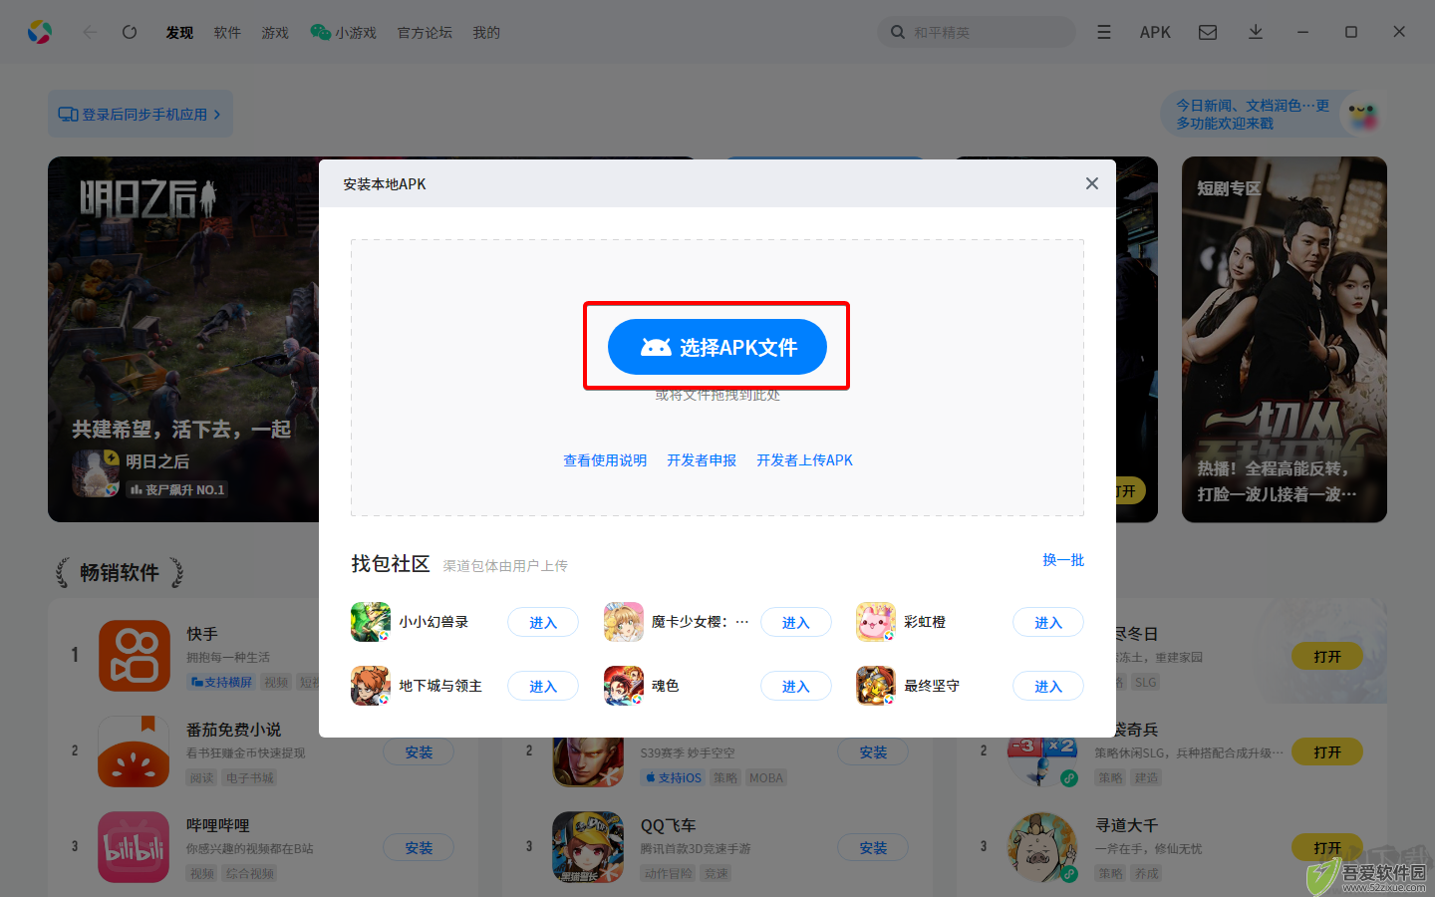Viewport: 1435px width, 897px height.
Task: Enter the 地下城与领主 community
Action: [543, 686]
